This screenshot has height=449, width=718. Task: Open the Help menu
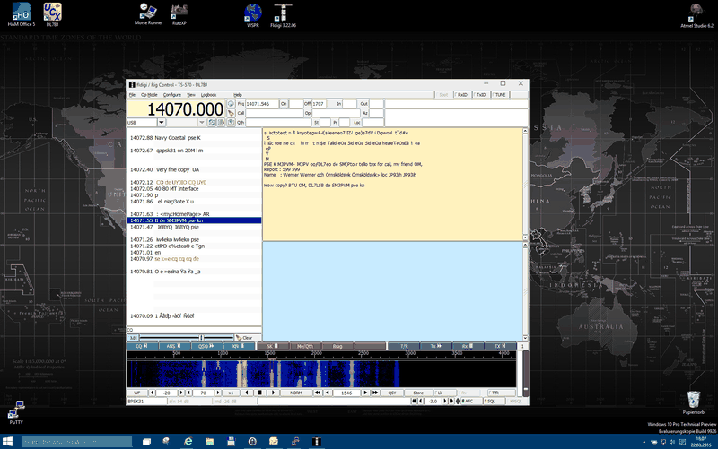(238, 95)
